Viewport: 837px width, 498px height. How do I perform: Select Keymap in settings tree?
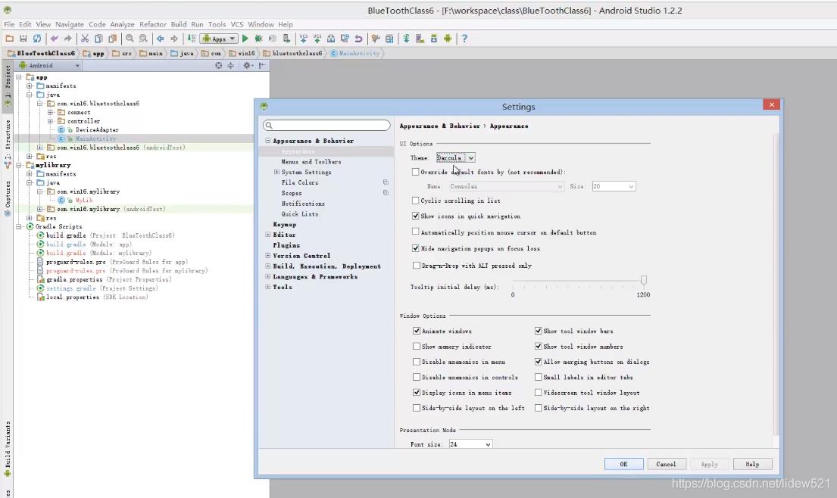pos(285,225)
